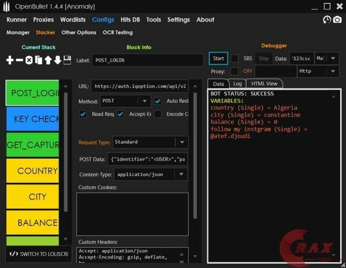Select the green GET_CAPTURE block
This screenshot has width=346, height=268.
click(x=33, y=145)
